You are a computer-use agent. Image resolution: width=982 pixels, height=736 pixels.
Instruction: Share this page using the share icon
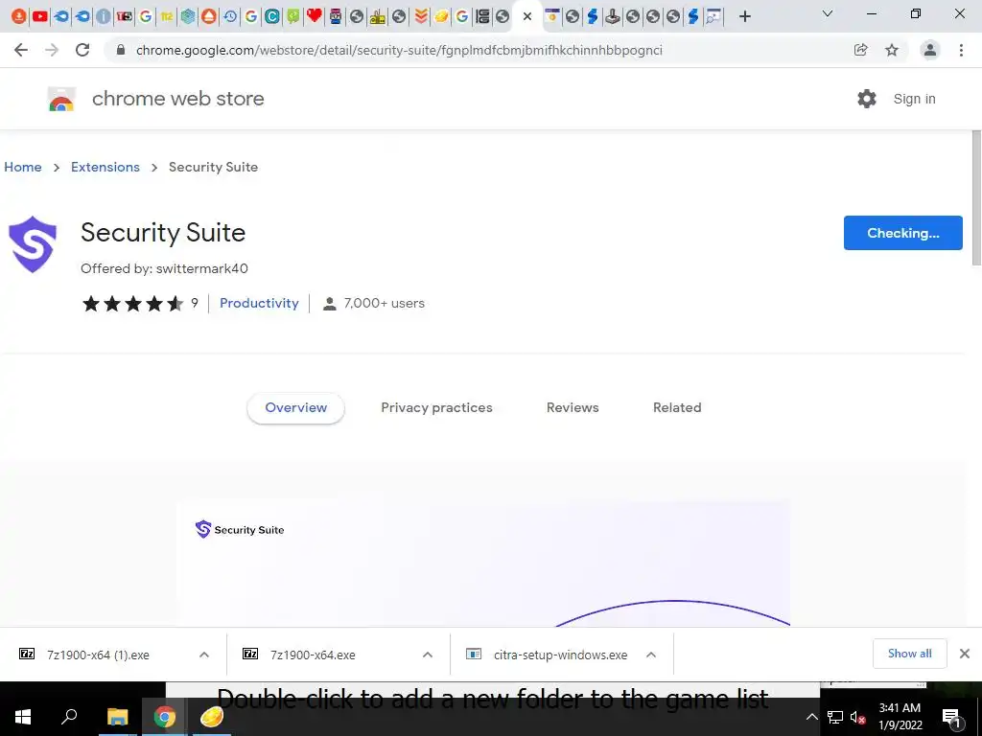click(860, 50)
